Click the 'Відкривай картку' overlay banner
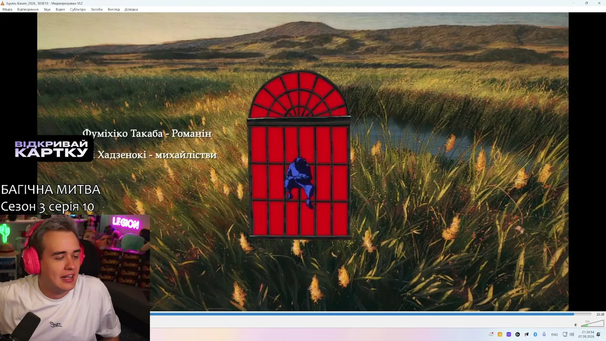 coord(51,149)
